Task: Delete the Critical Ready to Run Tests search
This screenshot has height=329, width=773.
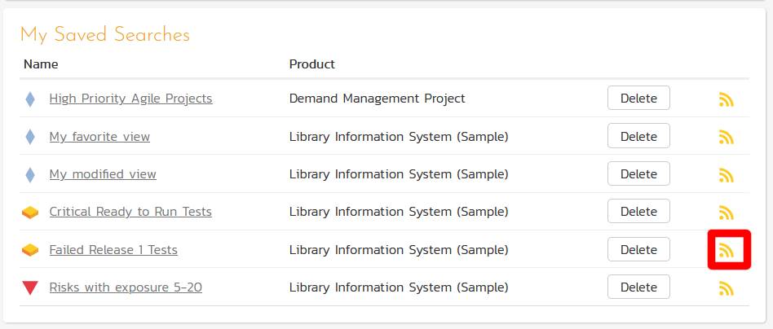Action: point(638,212)
